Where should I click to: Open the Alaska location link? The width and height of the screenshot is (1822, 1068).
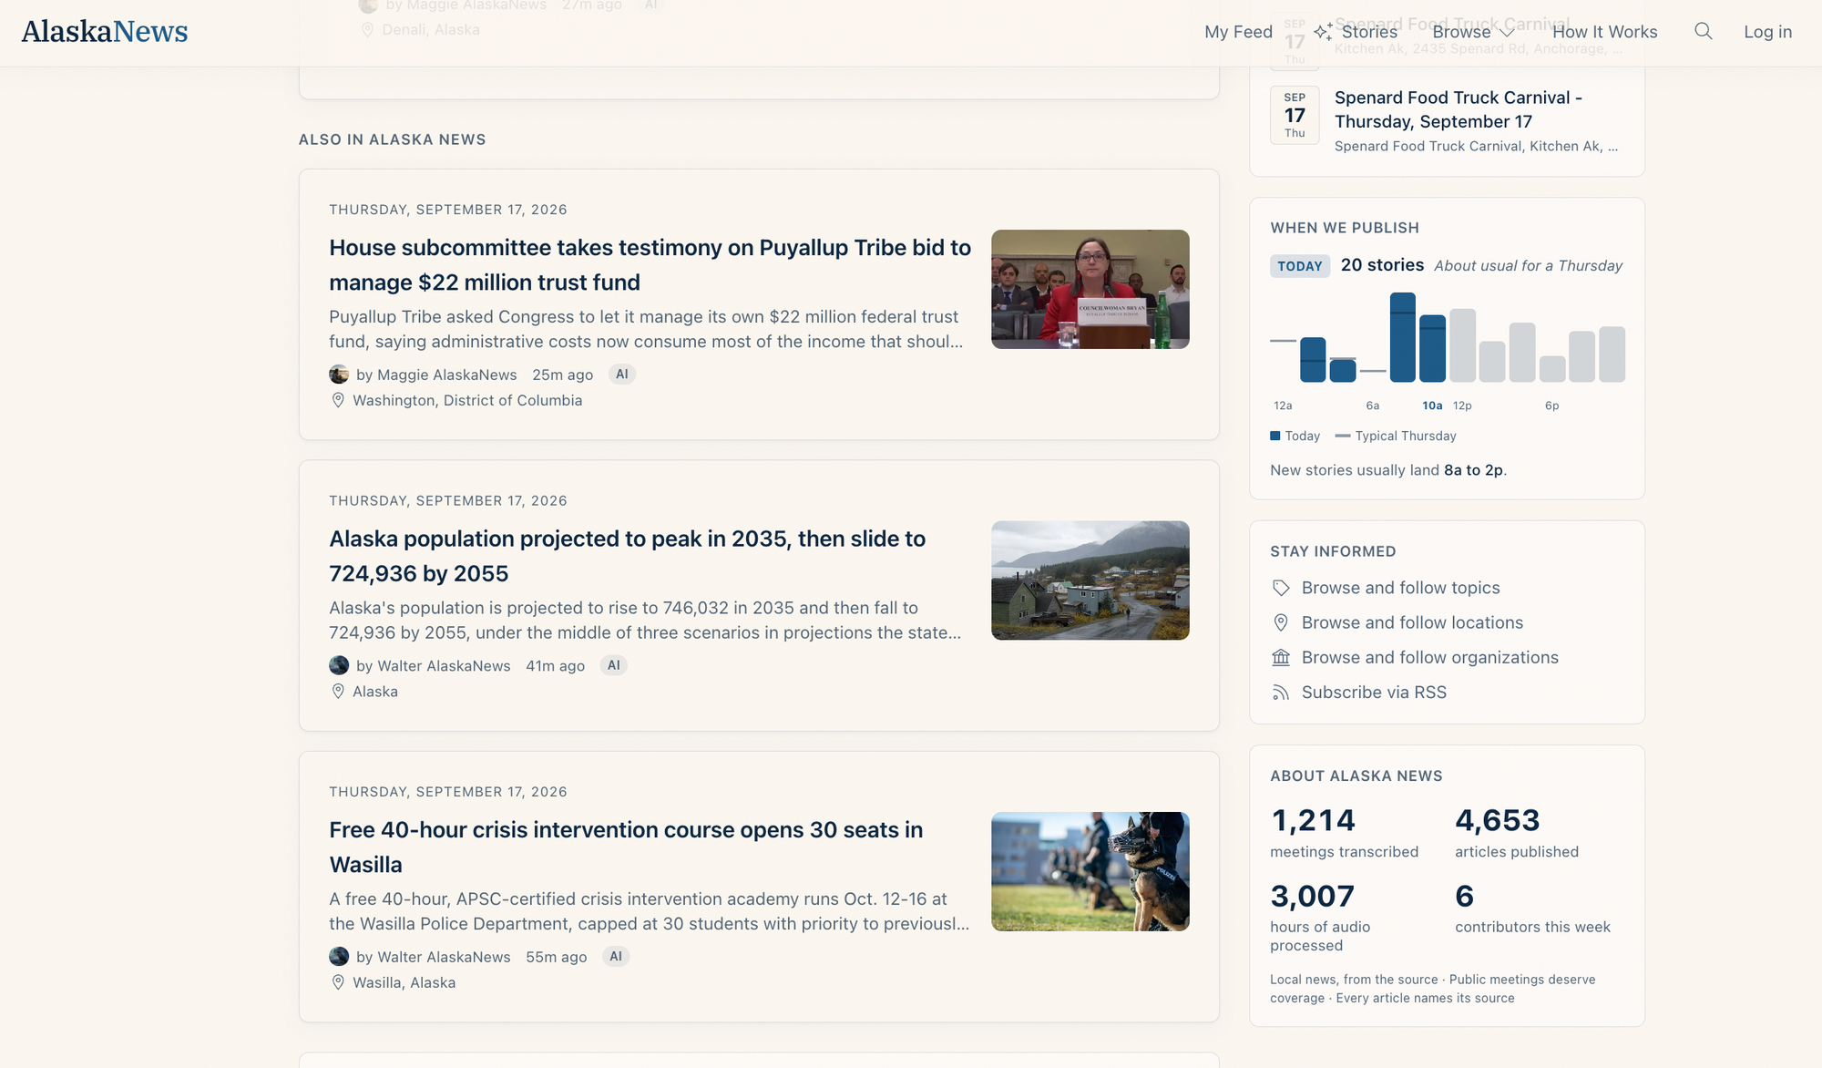pos(375,692)
